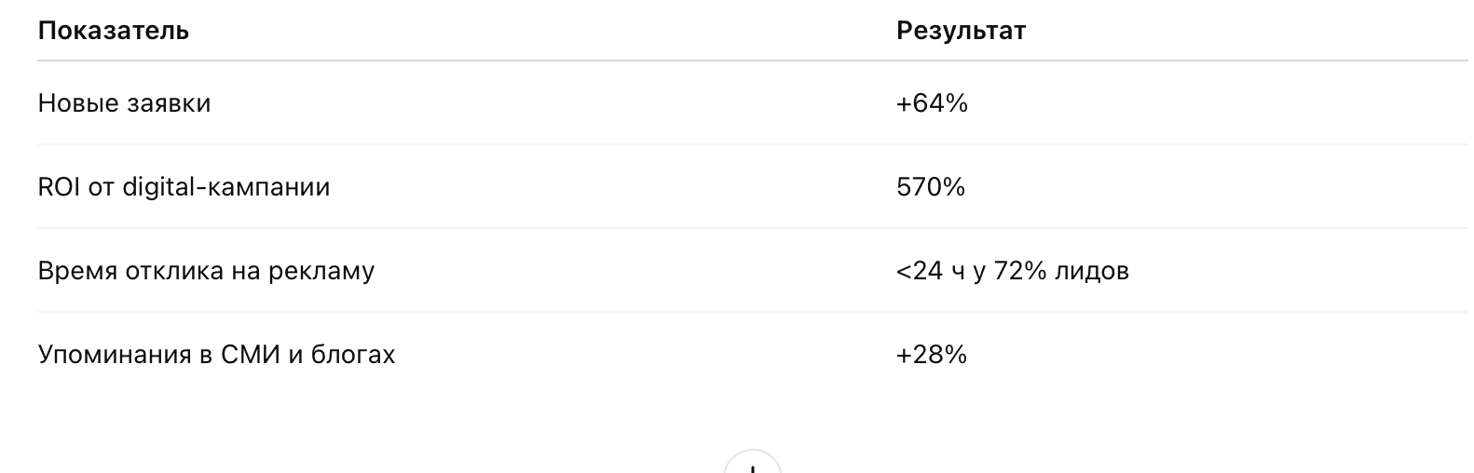This screenshot has width=1474, height=473.
Task: Select the Результат column header
Action: point(961,31)
